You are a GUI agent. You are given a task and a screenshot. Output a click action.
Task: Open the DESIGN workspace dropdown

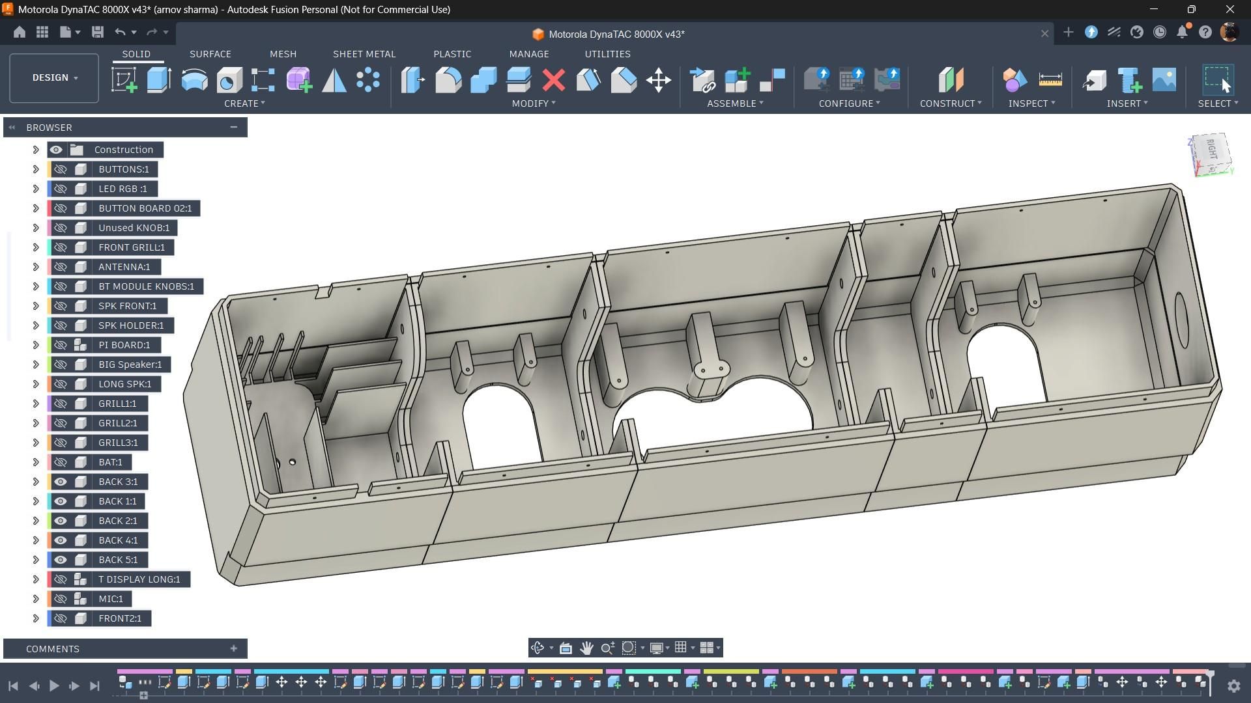pos(54,78)
